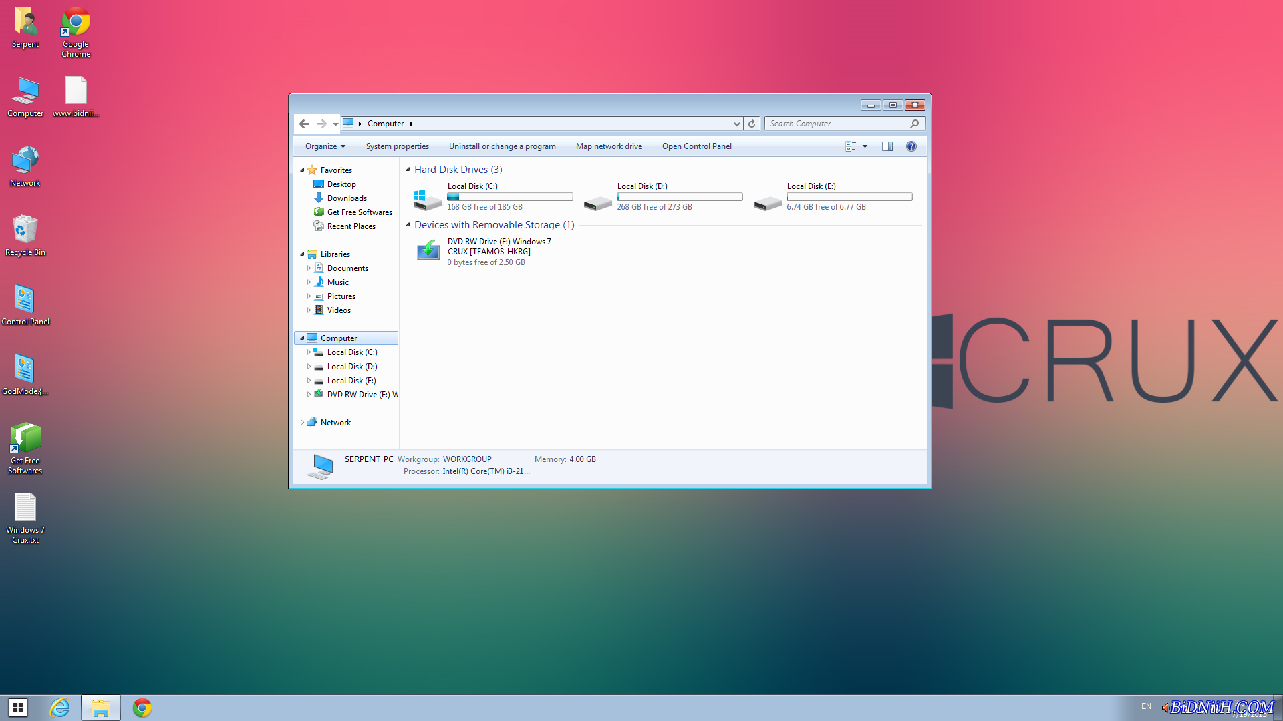This screenshot has width=1283, height=721.
Task: Open Recent Places in navigation pane
Action: click(x=351, y=226)
